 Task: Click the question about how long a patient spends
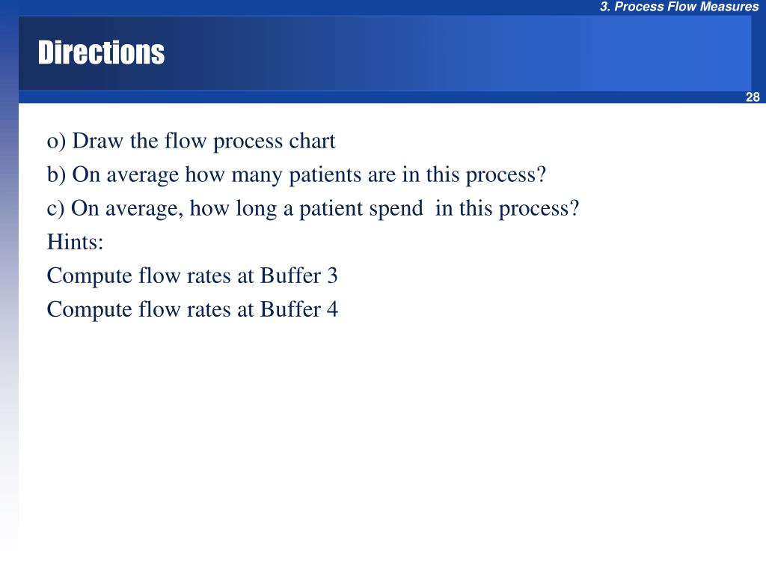(313, 209)
